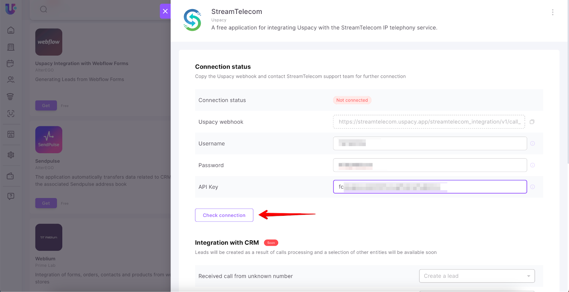The image size is (569, 292).
Task: Click the AlterEGO label under Sendpulse
Action: point(44,168)
